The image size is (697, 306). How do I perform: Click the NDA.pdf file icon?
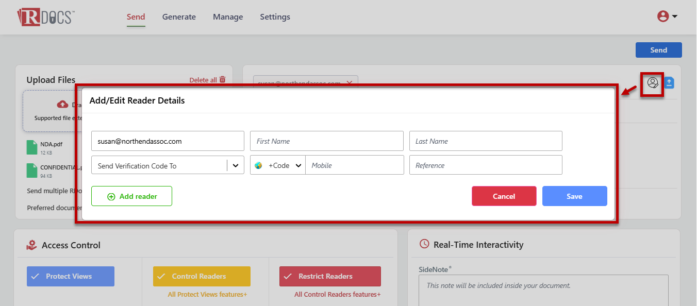coord(32,148)
